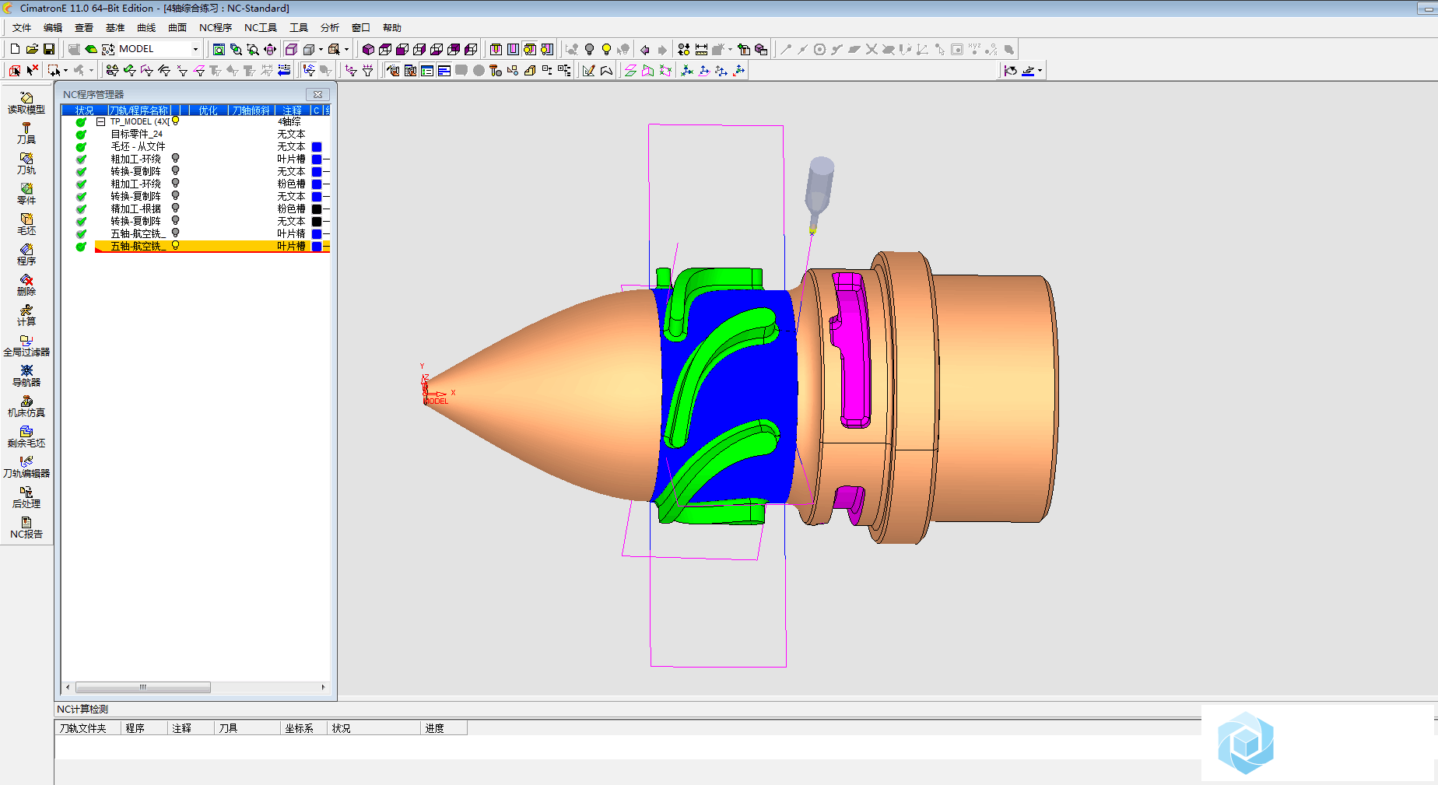Click the Open file folder icon
The width and height of the screenshot is (1438, 785).
pyautogui.click(x=32, y=49)
